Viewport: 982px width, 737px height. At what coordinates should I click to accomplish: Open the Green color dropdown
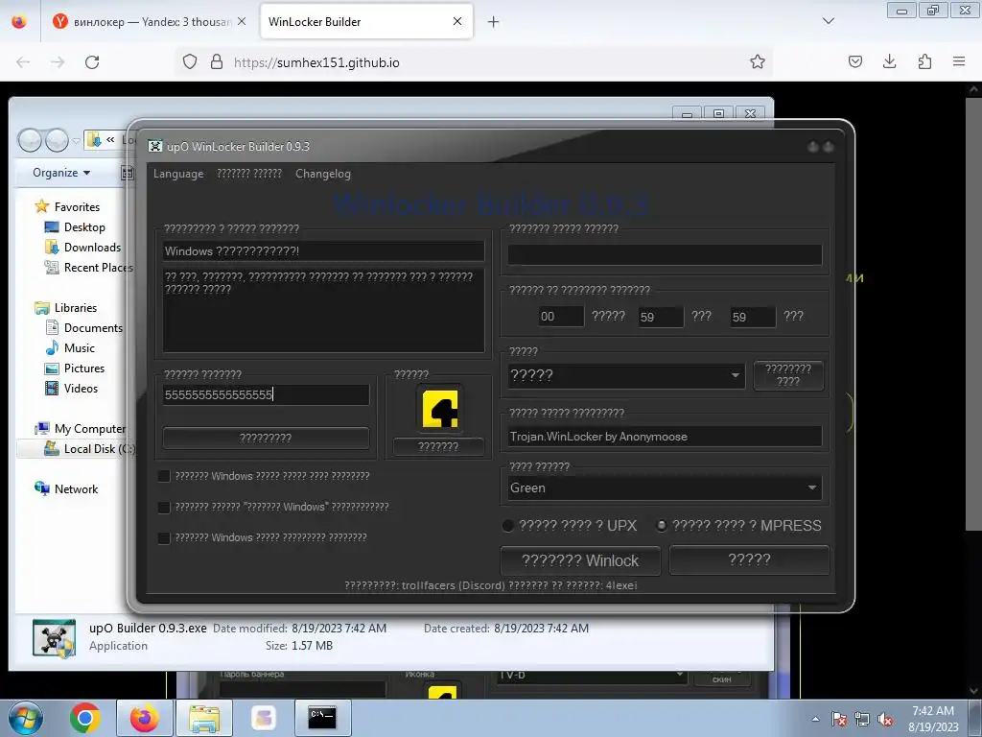click(x=665, y=488)
